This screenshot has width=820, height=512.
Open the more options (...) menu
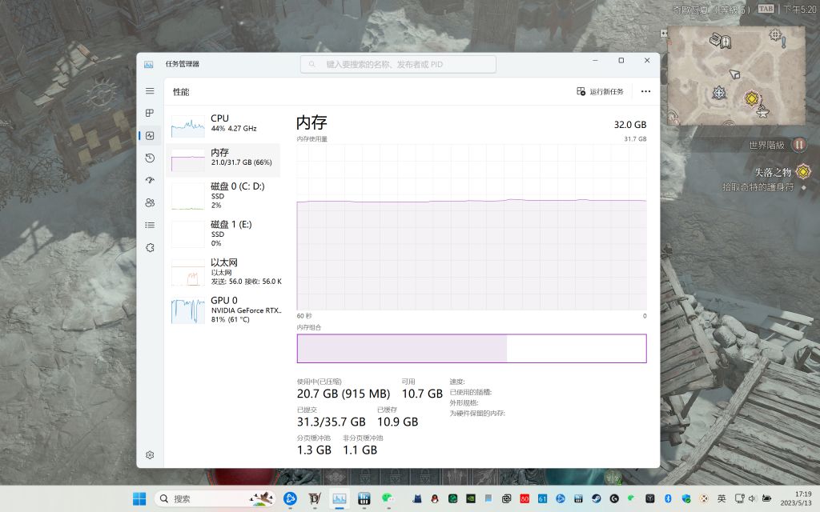645,91
